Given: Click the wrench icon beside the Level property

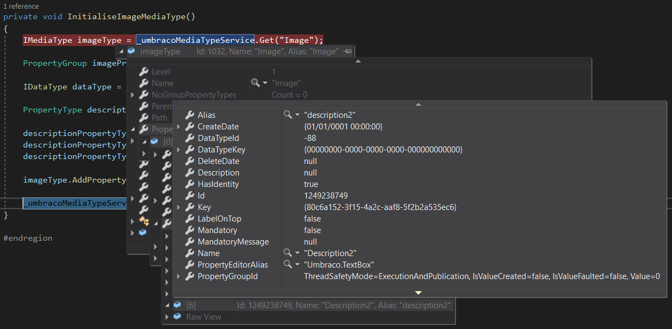Looking at the screenshot, I should click(x=143, y=72).
